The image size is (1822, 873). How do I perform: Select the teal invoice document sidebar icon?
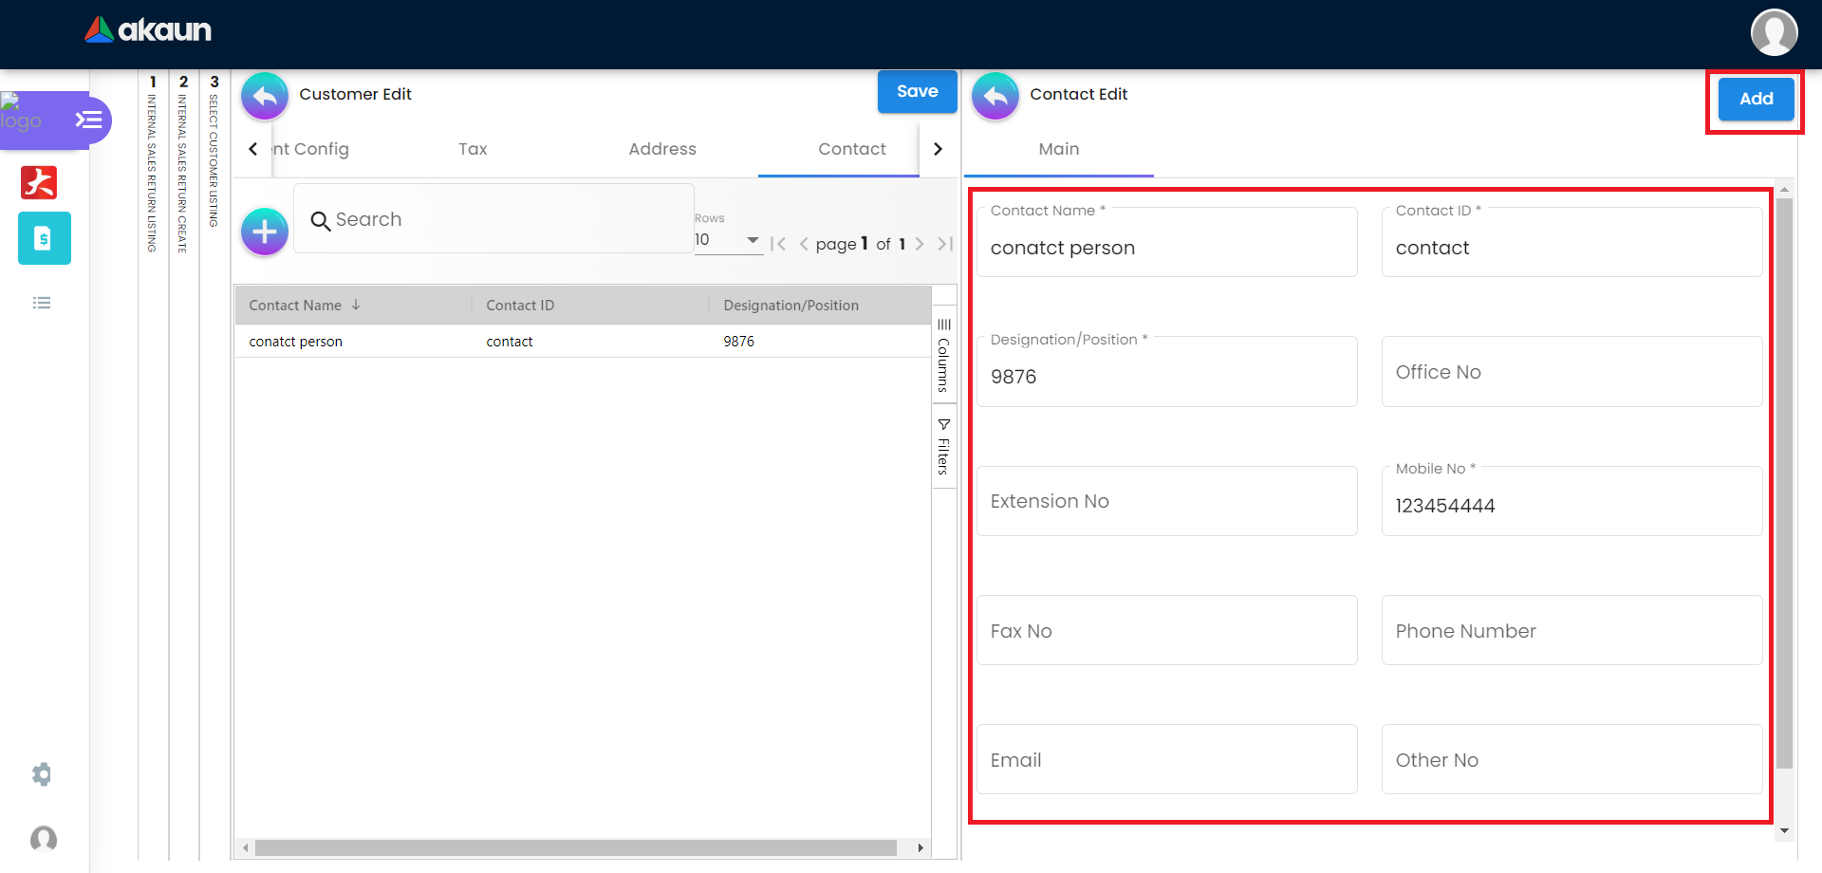[44, 238]
